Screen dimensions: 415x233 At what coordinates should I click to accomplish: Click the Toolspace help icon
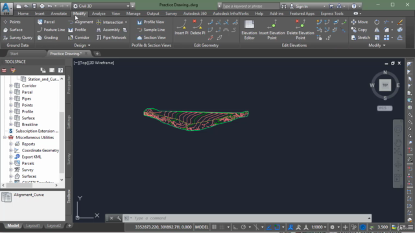[x=60, y=71]
